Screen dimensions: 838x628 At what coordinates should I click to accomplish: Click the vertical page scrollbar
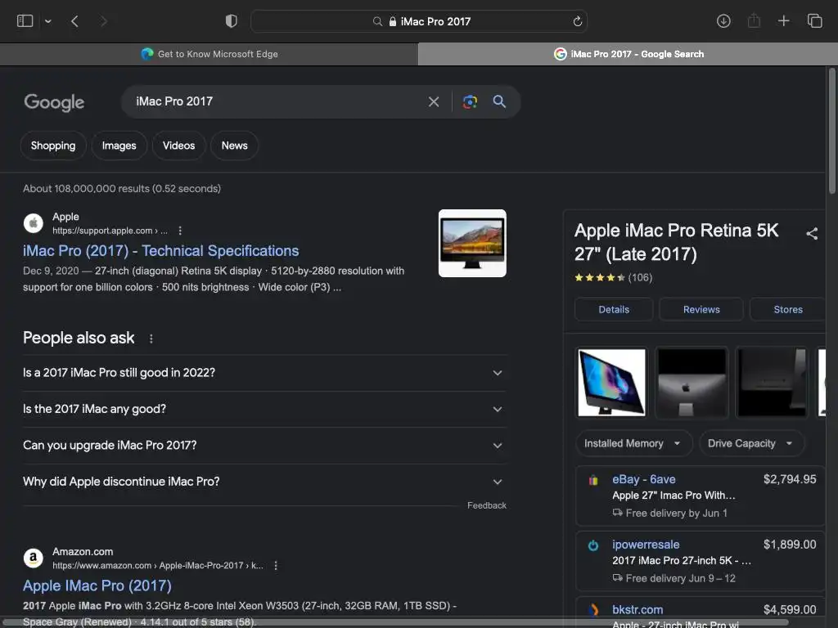(x=831, y=131)
